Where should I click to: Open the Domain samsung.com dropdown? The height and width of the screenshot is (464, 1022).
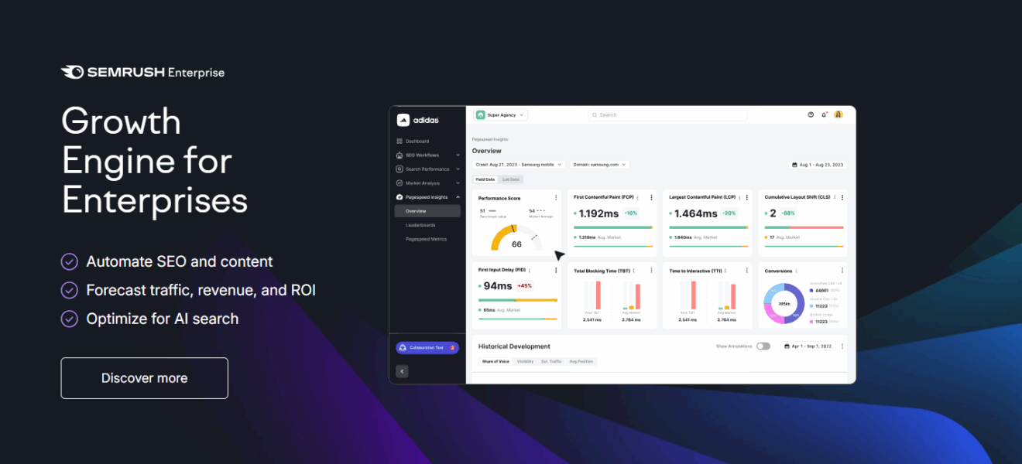coord(599,164)
